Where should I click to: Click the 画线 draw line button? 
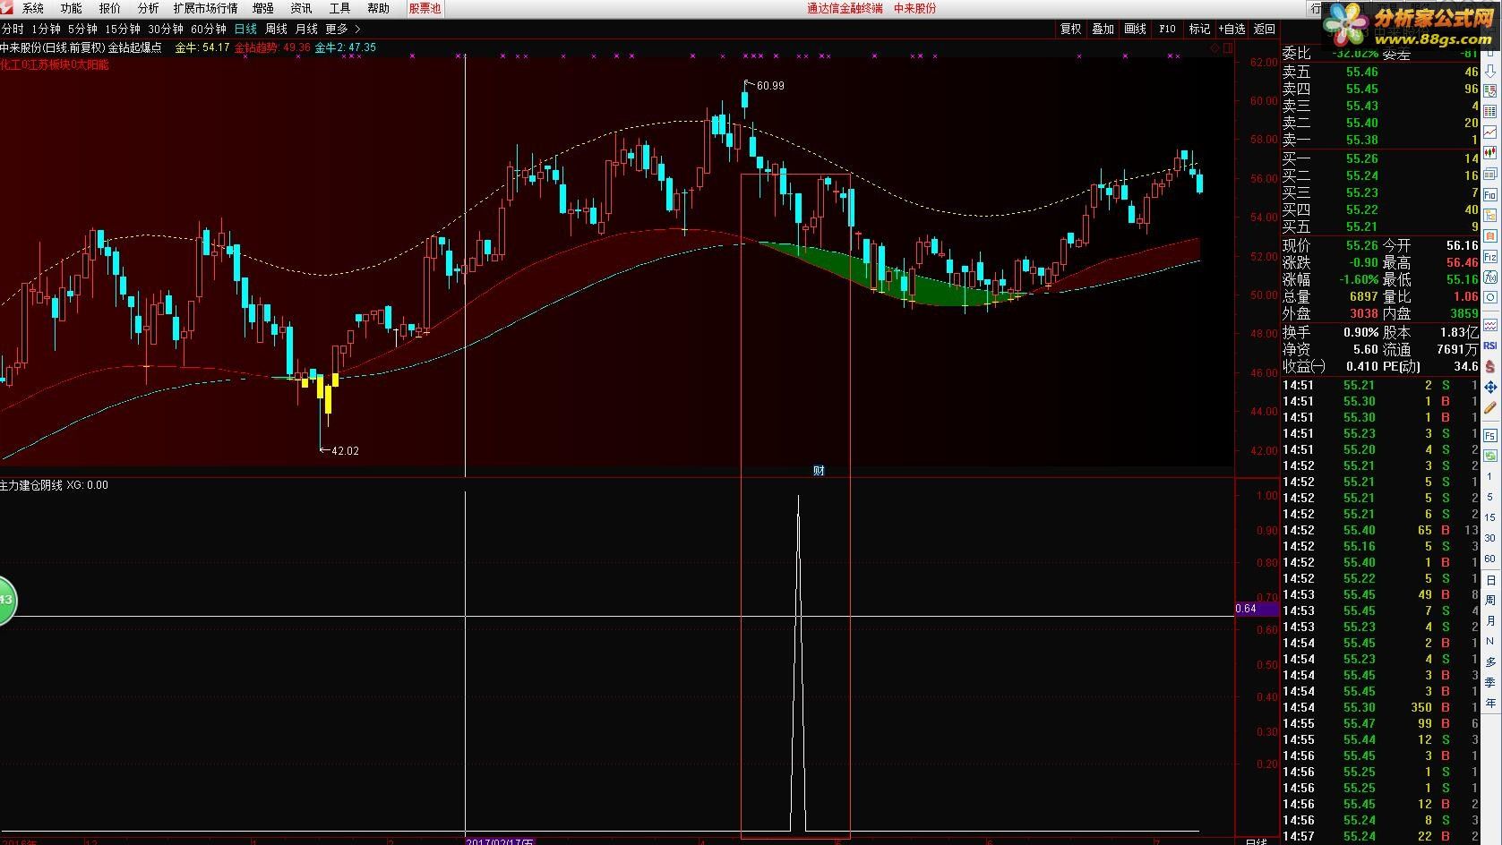click(1135, 29)
